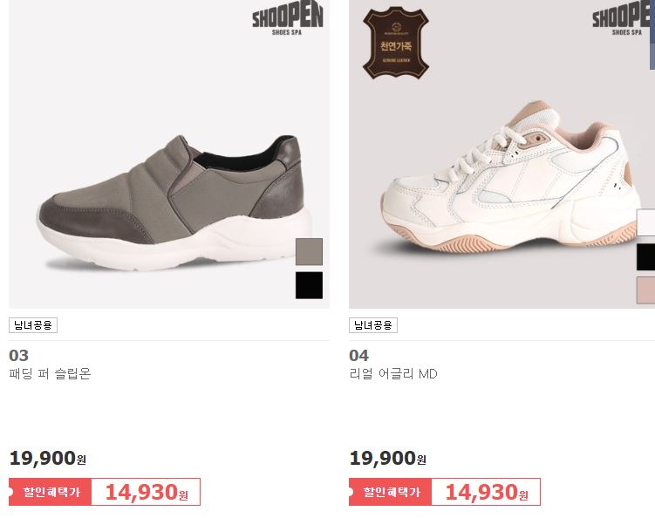Image resolution: width=655 pixels, height=518 pixels.
Task: Choose the pink swatch on chunky sneaker
Action: click(645, 290)
